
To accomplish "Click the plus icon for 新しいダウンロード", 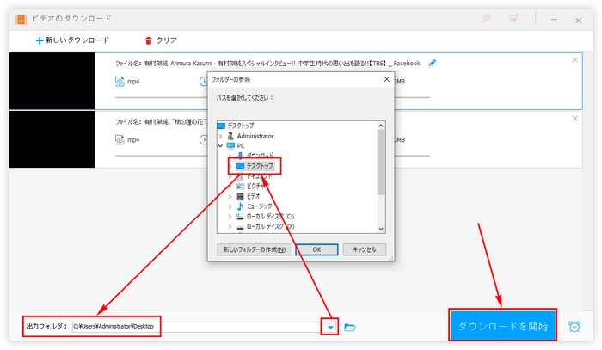I will pos(40,40).
